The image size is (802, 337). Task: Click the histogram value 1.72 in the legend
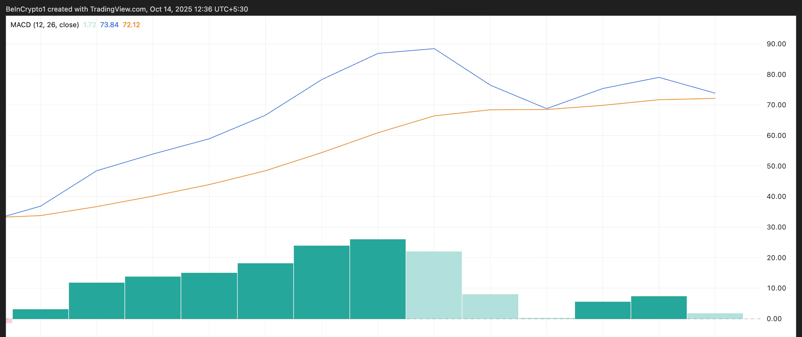(89, 25)
